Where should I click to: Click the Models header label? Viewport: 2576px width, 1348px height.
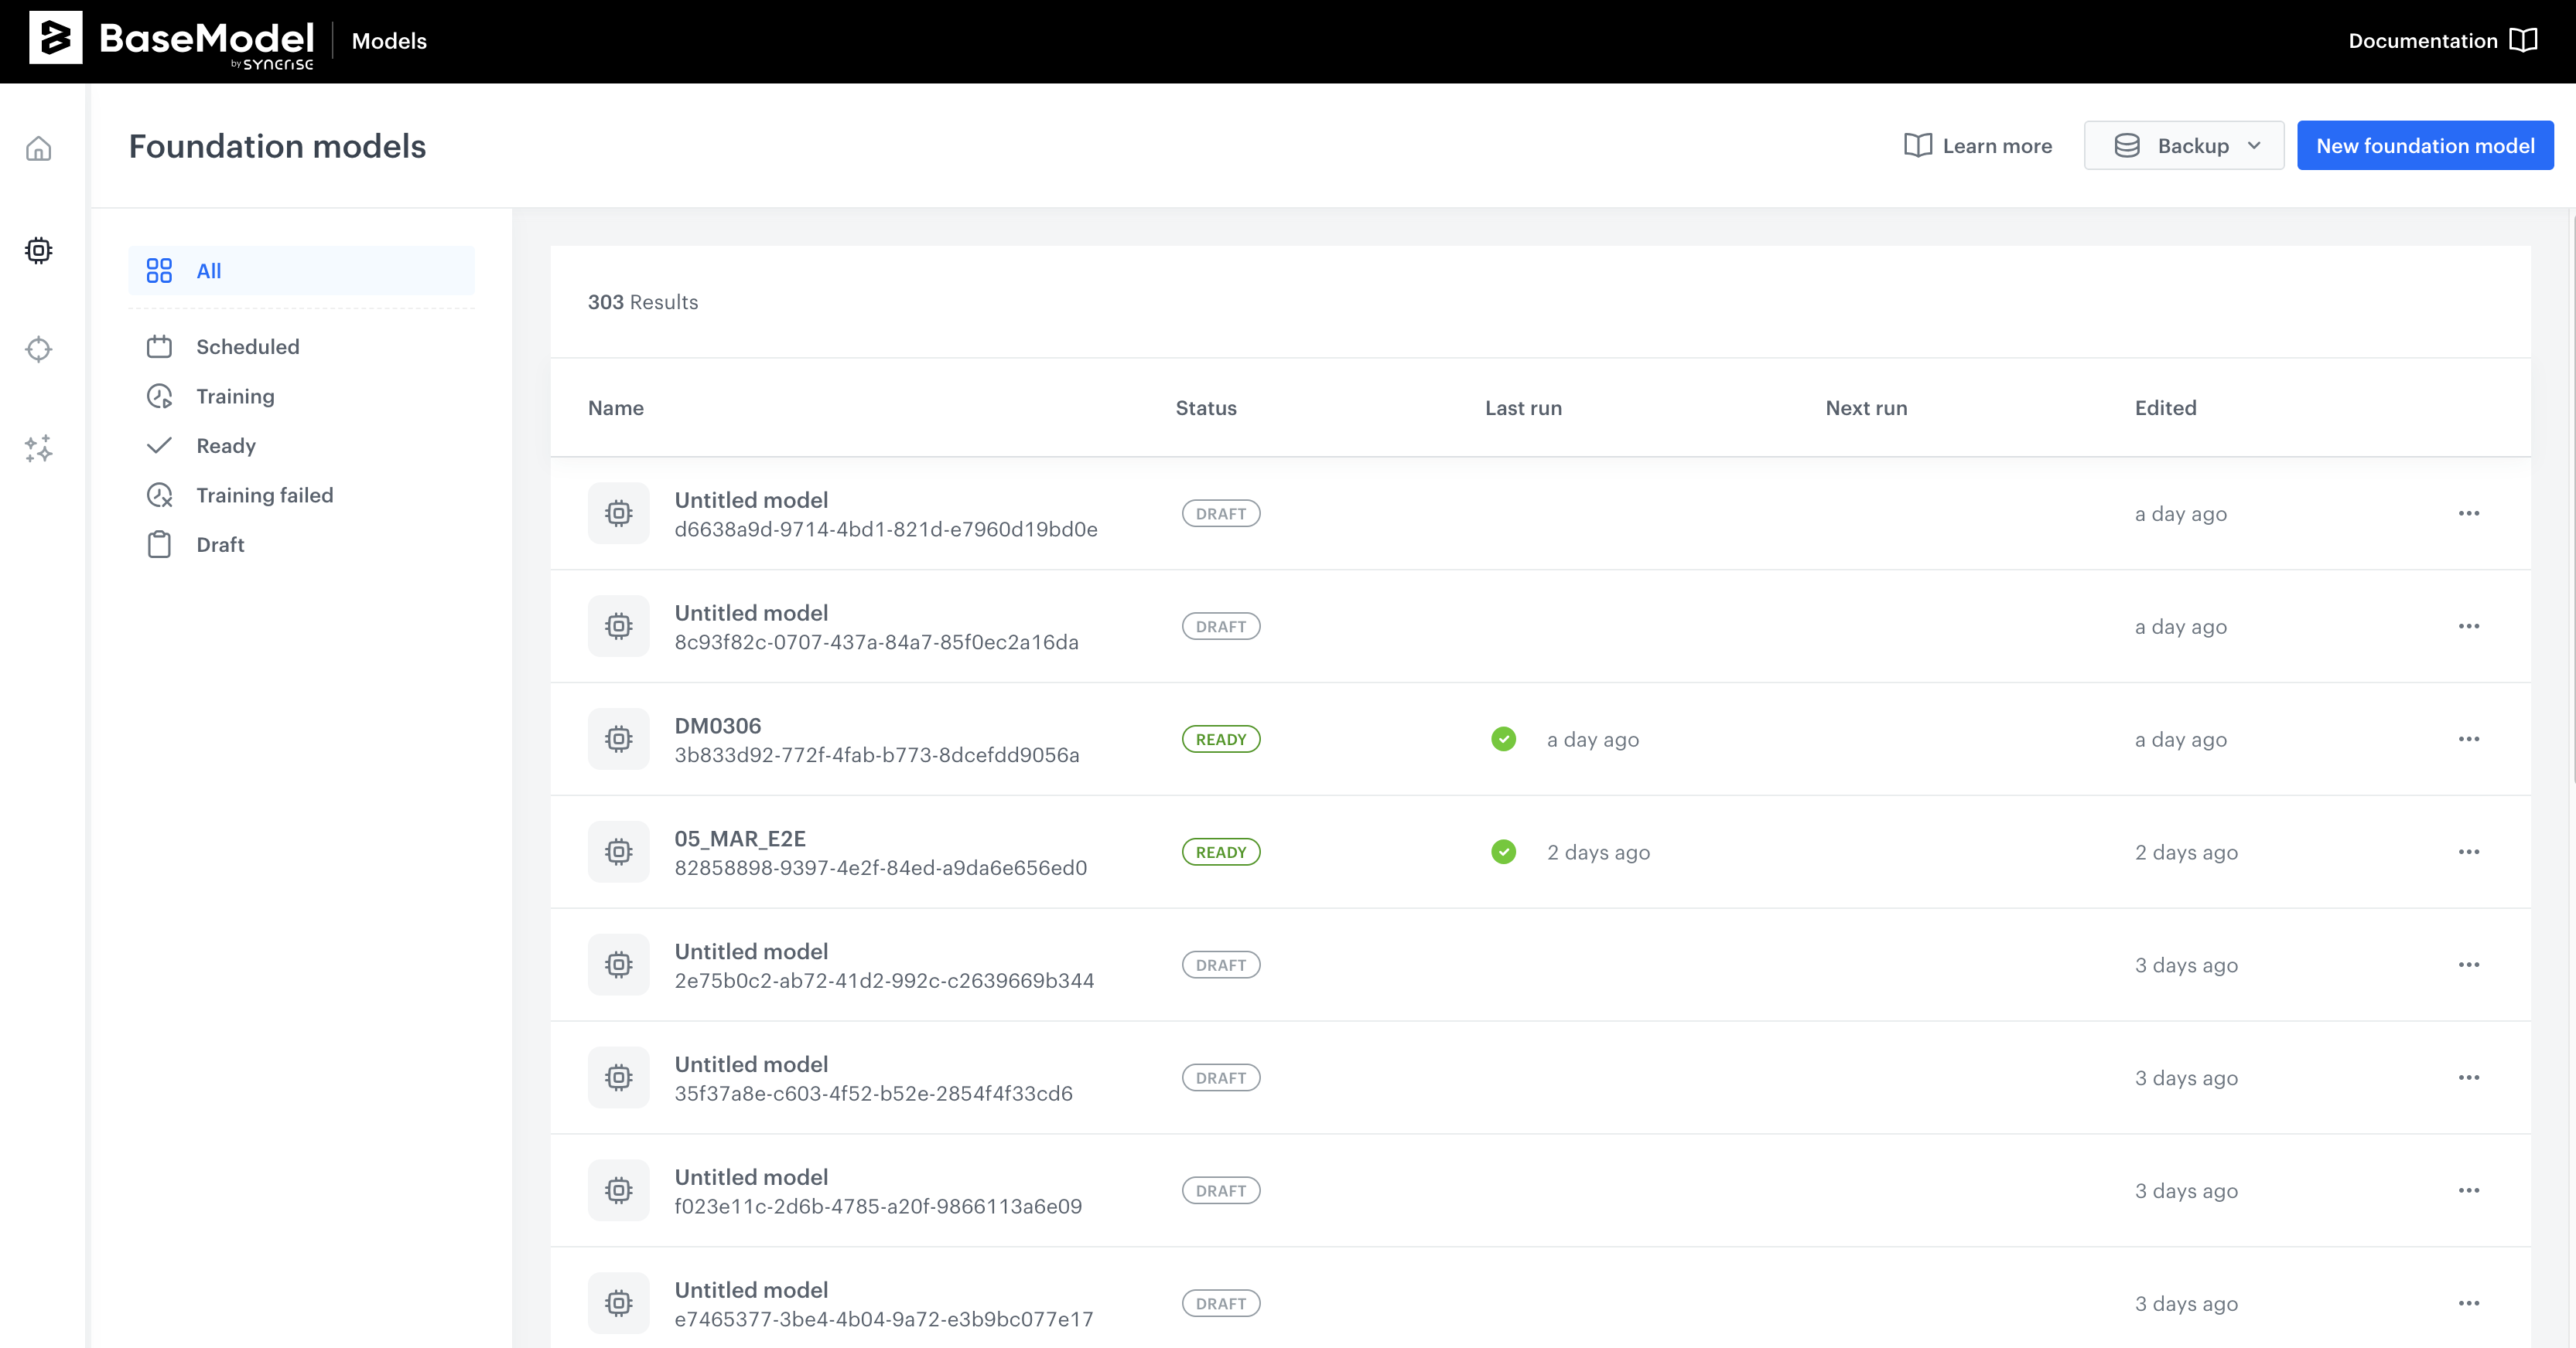389,41
